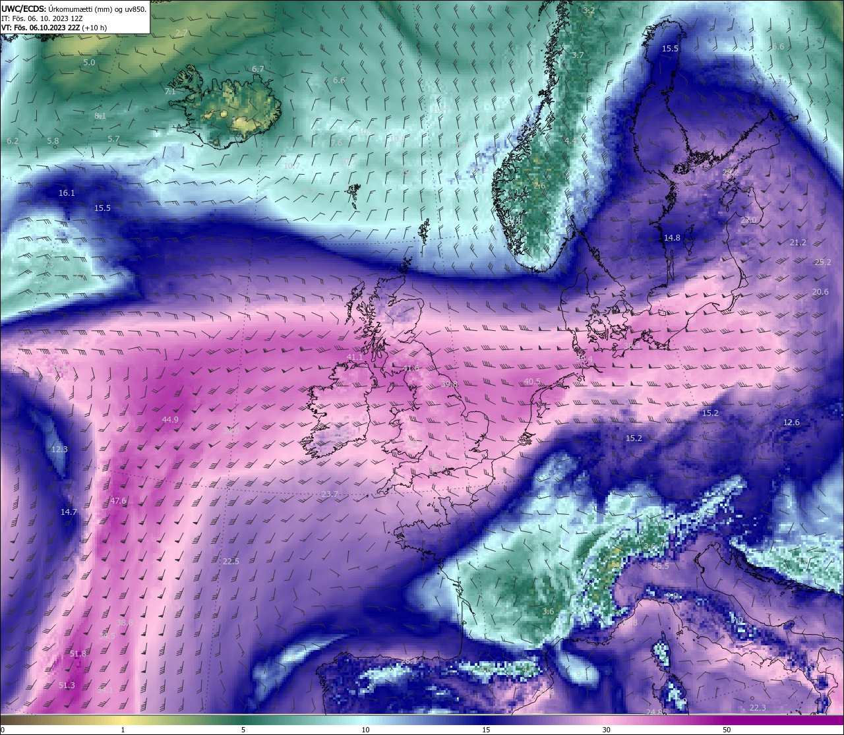Viewport: 844px width, 735px height.
Task: Click the 12.6 value over eastern Europe
Action: pos(791,423)
